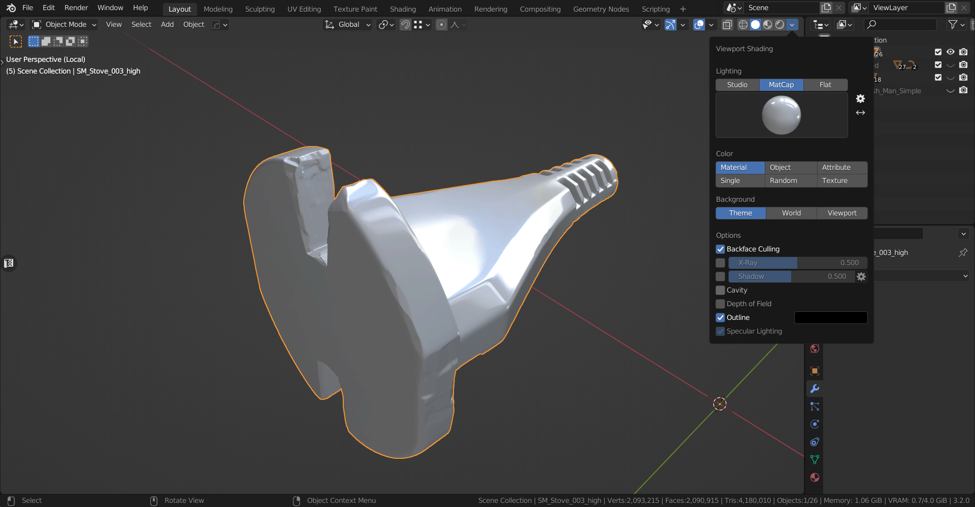
Task: Open the Render menu
Action: click(x=76, y=8)
